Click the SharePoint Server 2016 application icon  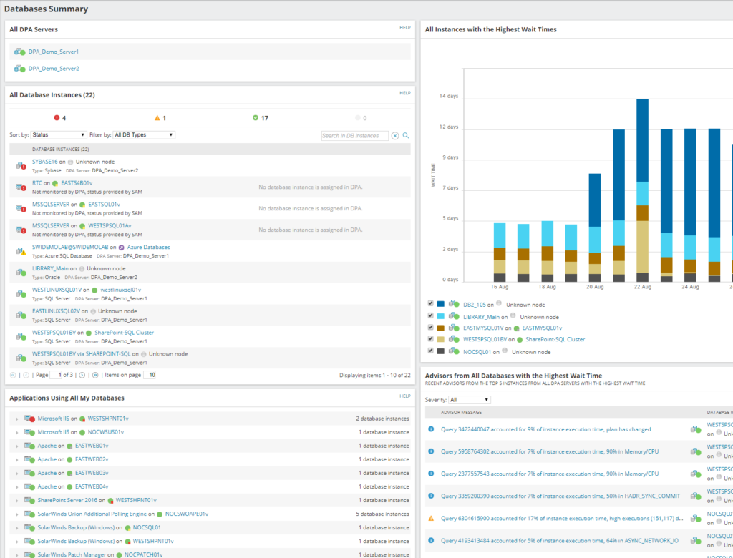pos(30,501)
